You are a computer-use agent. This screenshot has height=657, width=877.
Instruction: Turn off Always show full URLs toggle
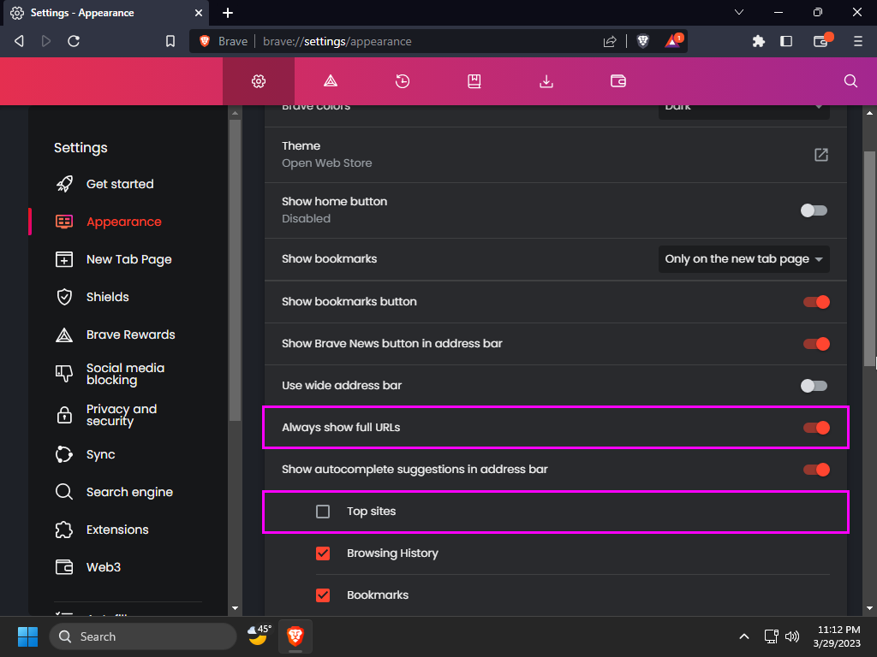click(x=816, y=428)
